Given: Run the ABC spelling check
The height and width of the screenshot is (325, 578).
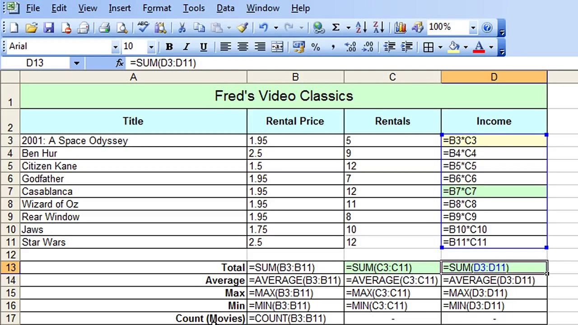Looking at the screenshot, I should click(x=143, y=28).
